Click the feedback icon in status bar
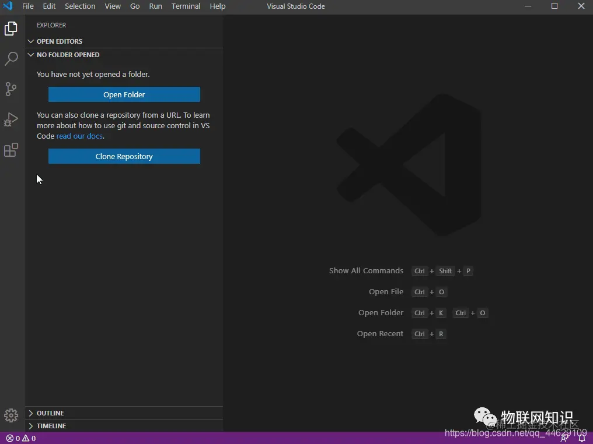The width and height of the screenshot is (593, 444). 564,438
